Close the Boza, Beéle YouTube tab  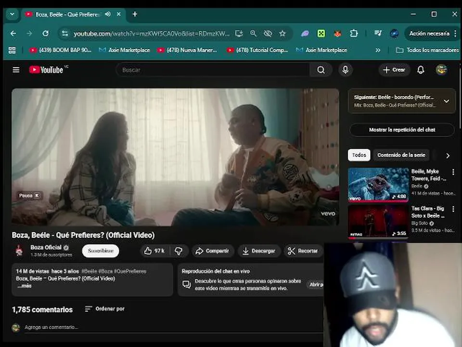[x=118, y=14]
